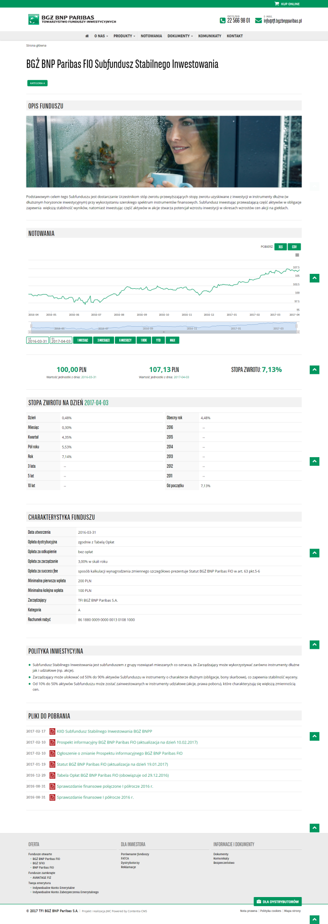Show the MAX chart range
This screenshot has width=328, height=924.
coord(172,340)
